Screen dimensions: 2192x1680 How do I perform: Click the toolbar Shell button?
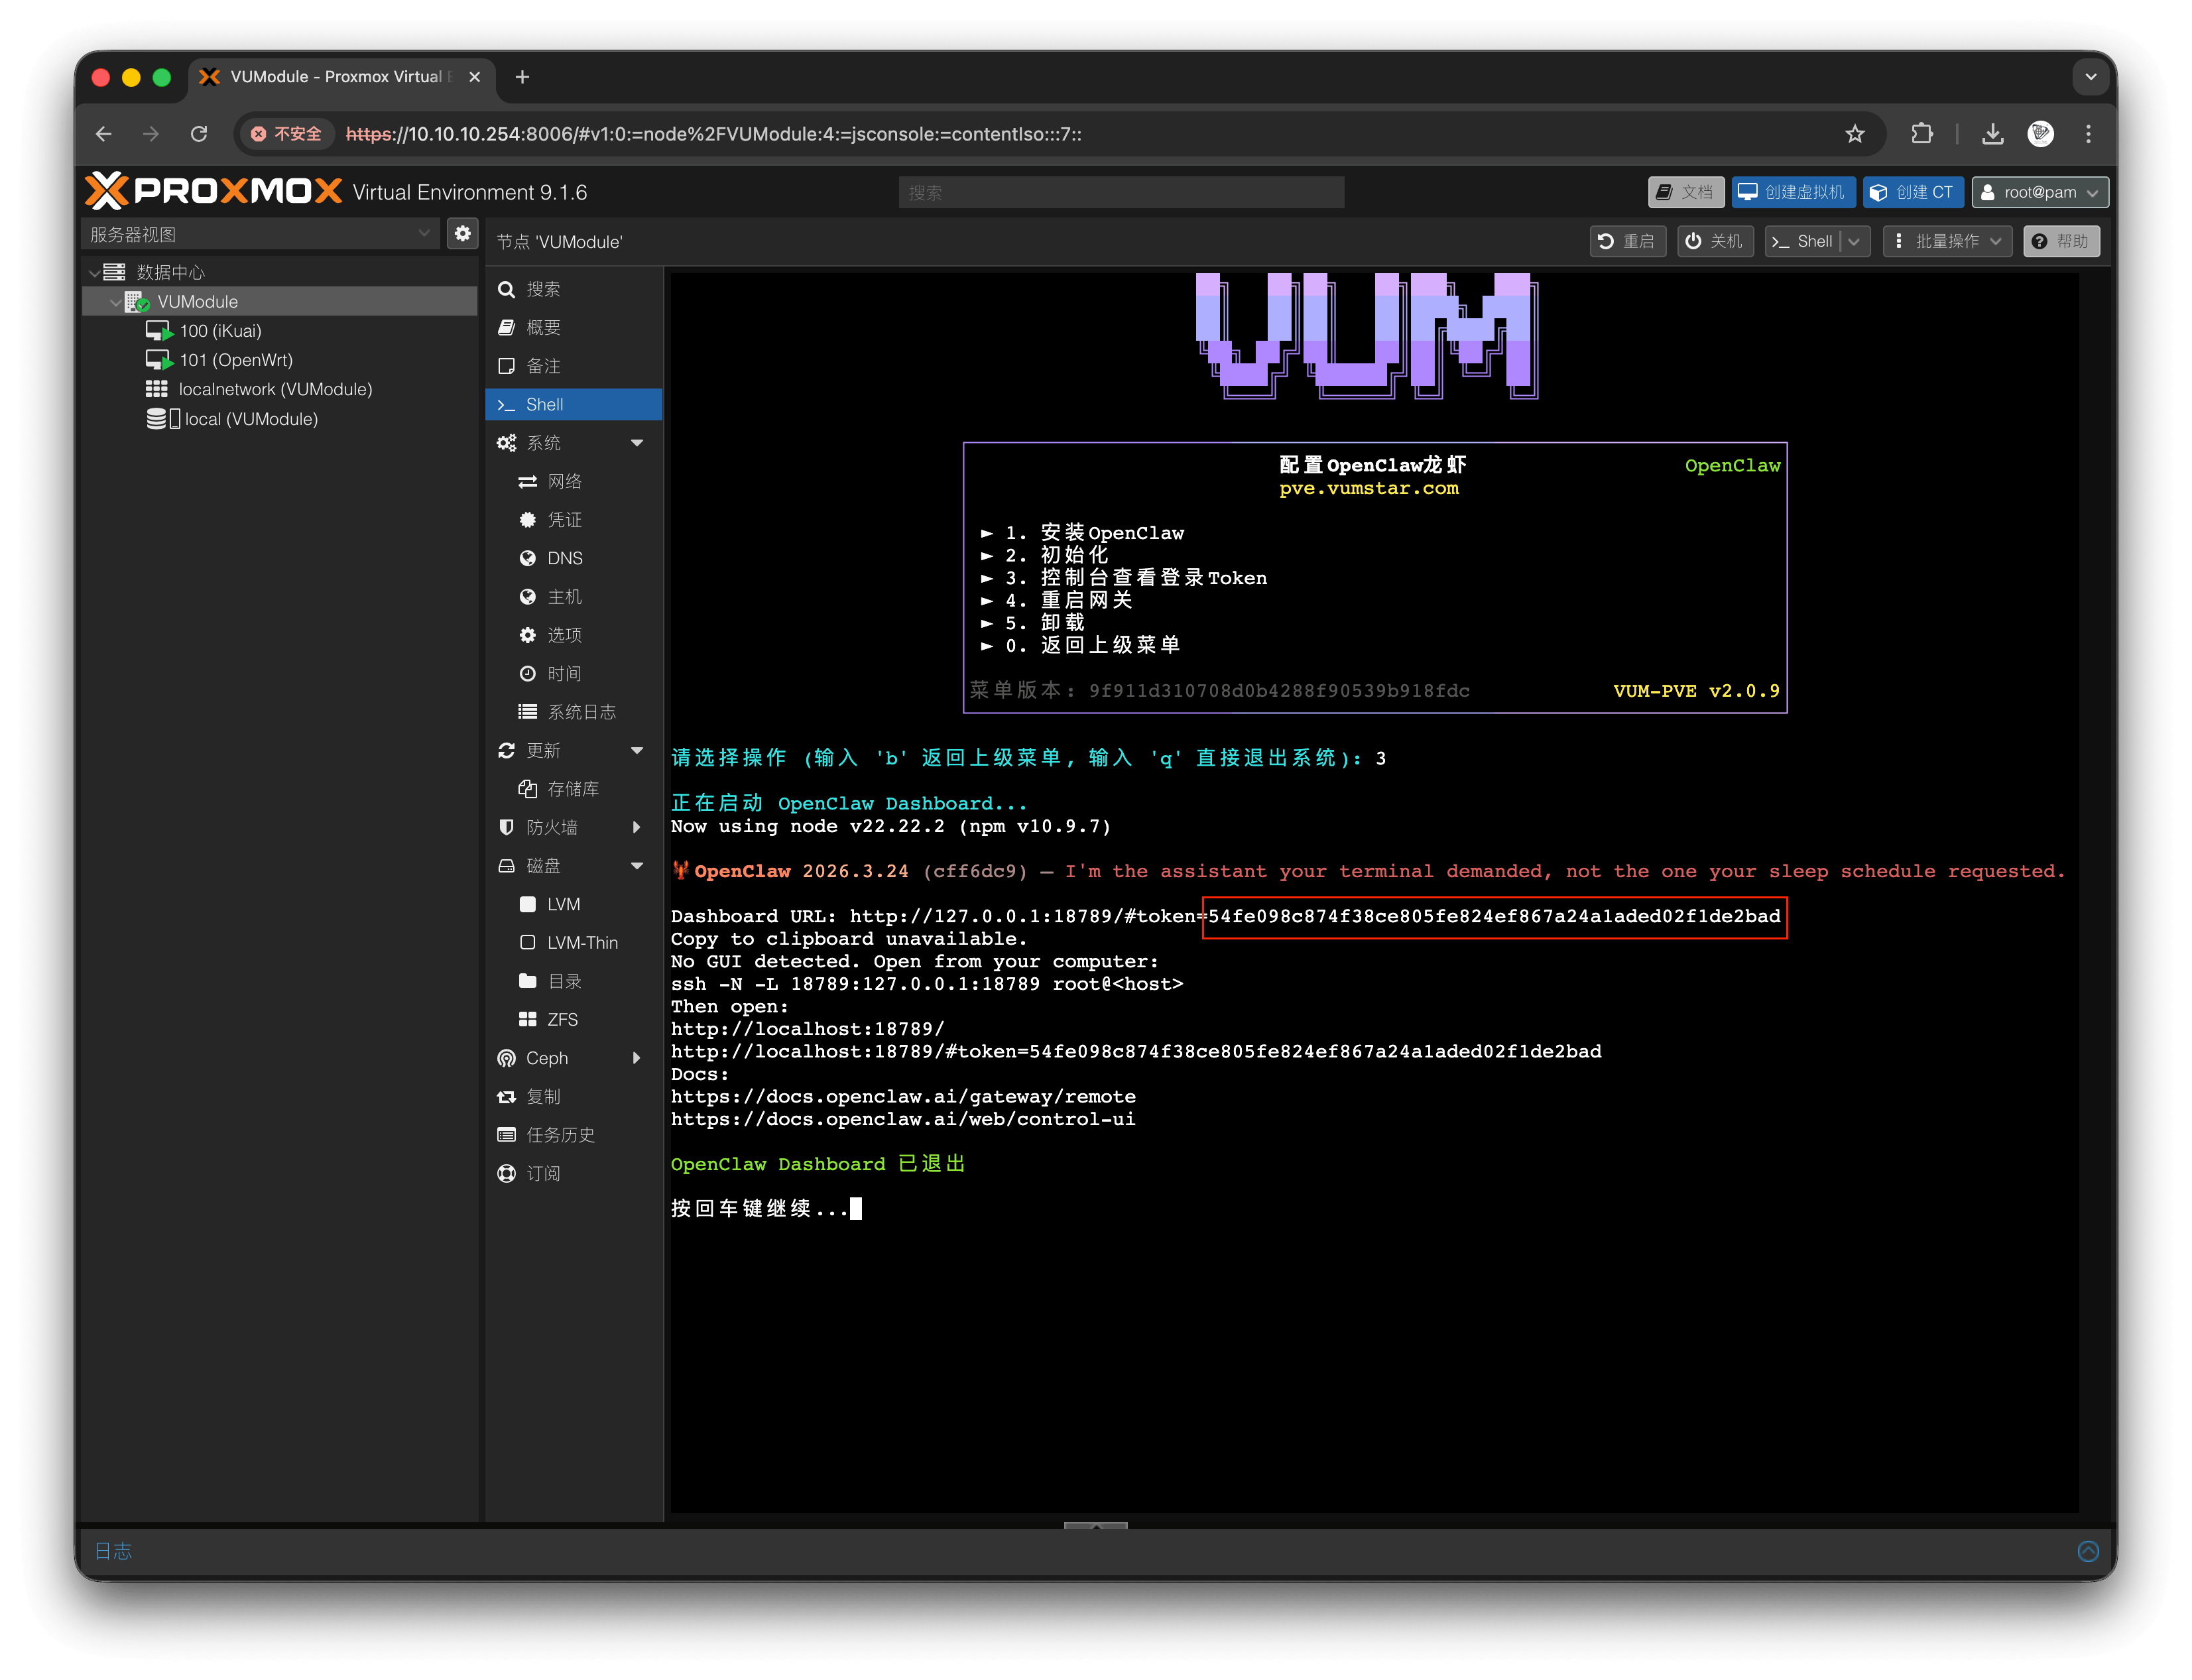click(1802, 241)
